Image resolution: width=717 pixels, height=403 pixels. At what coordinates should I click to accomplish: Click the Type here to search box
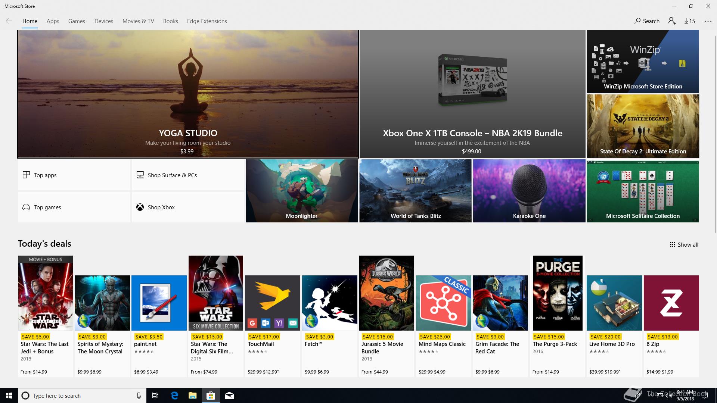pos(81,396)
